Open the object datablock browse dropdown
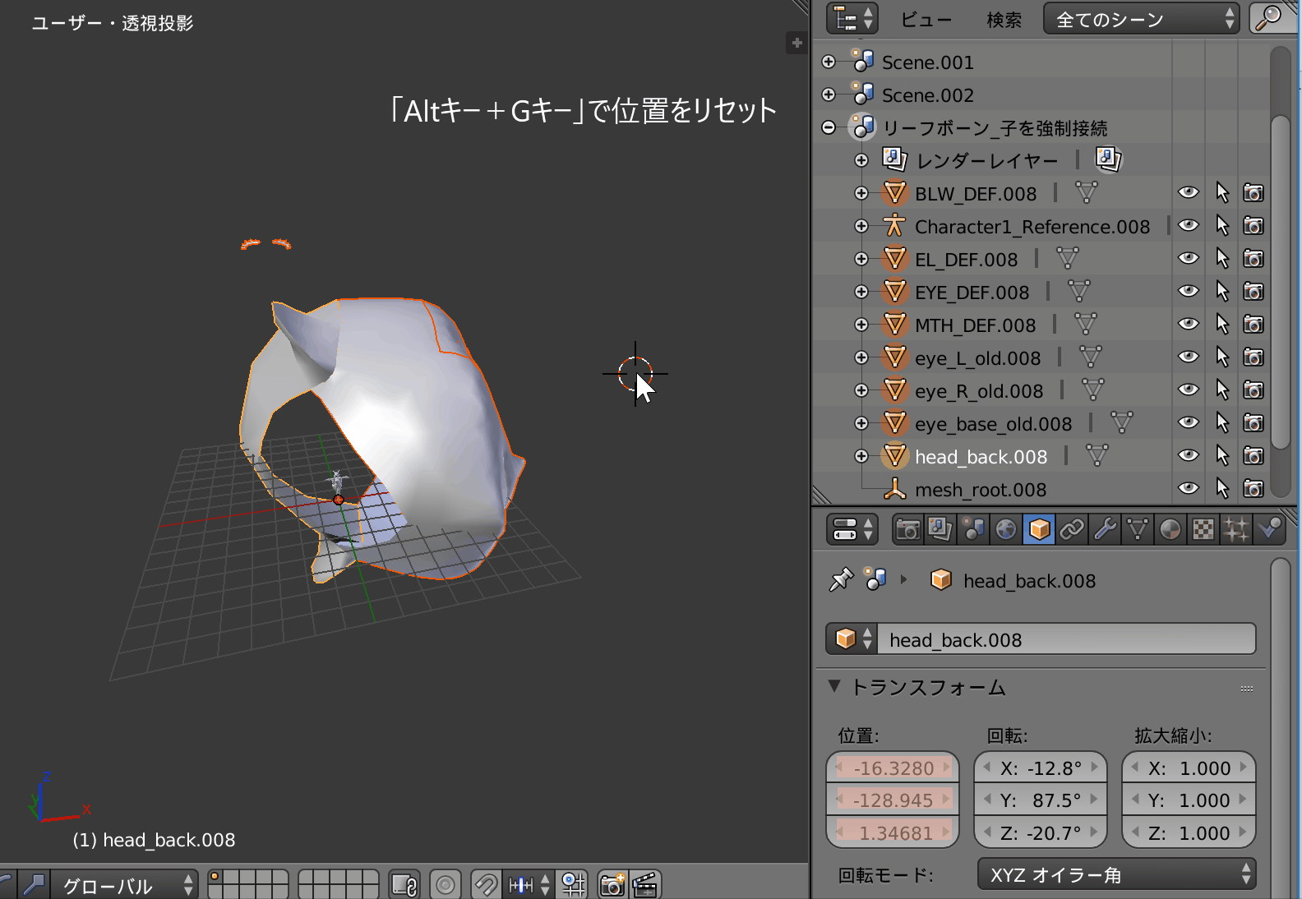Image resolution: width=1302 pixels, height=899 pixels. (x=852, y=639)
